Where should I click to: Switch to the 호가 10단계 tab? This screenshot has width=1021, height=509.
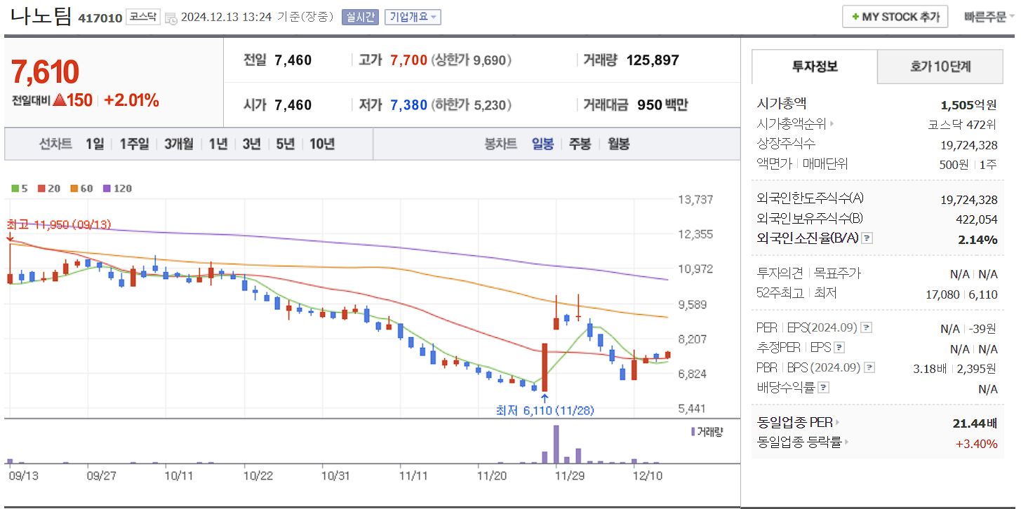[x=940, y=67]
